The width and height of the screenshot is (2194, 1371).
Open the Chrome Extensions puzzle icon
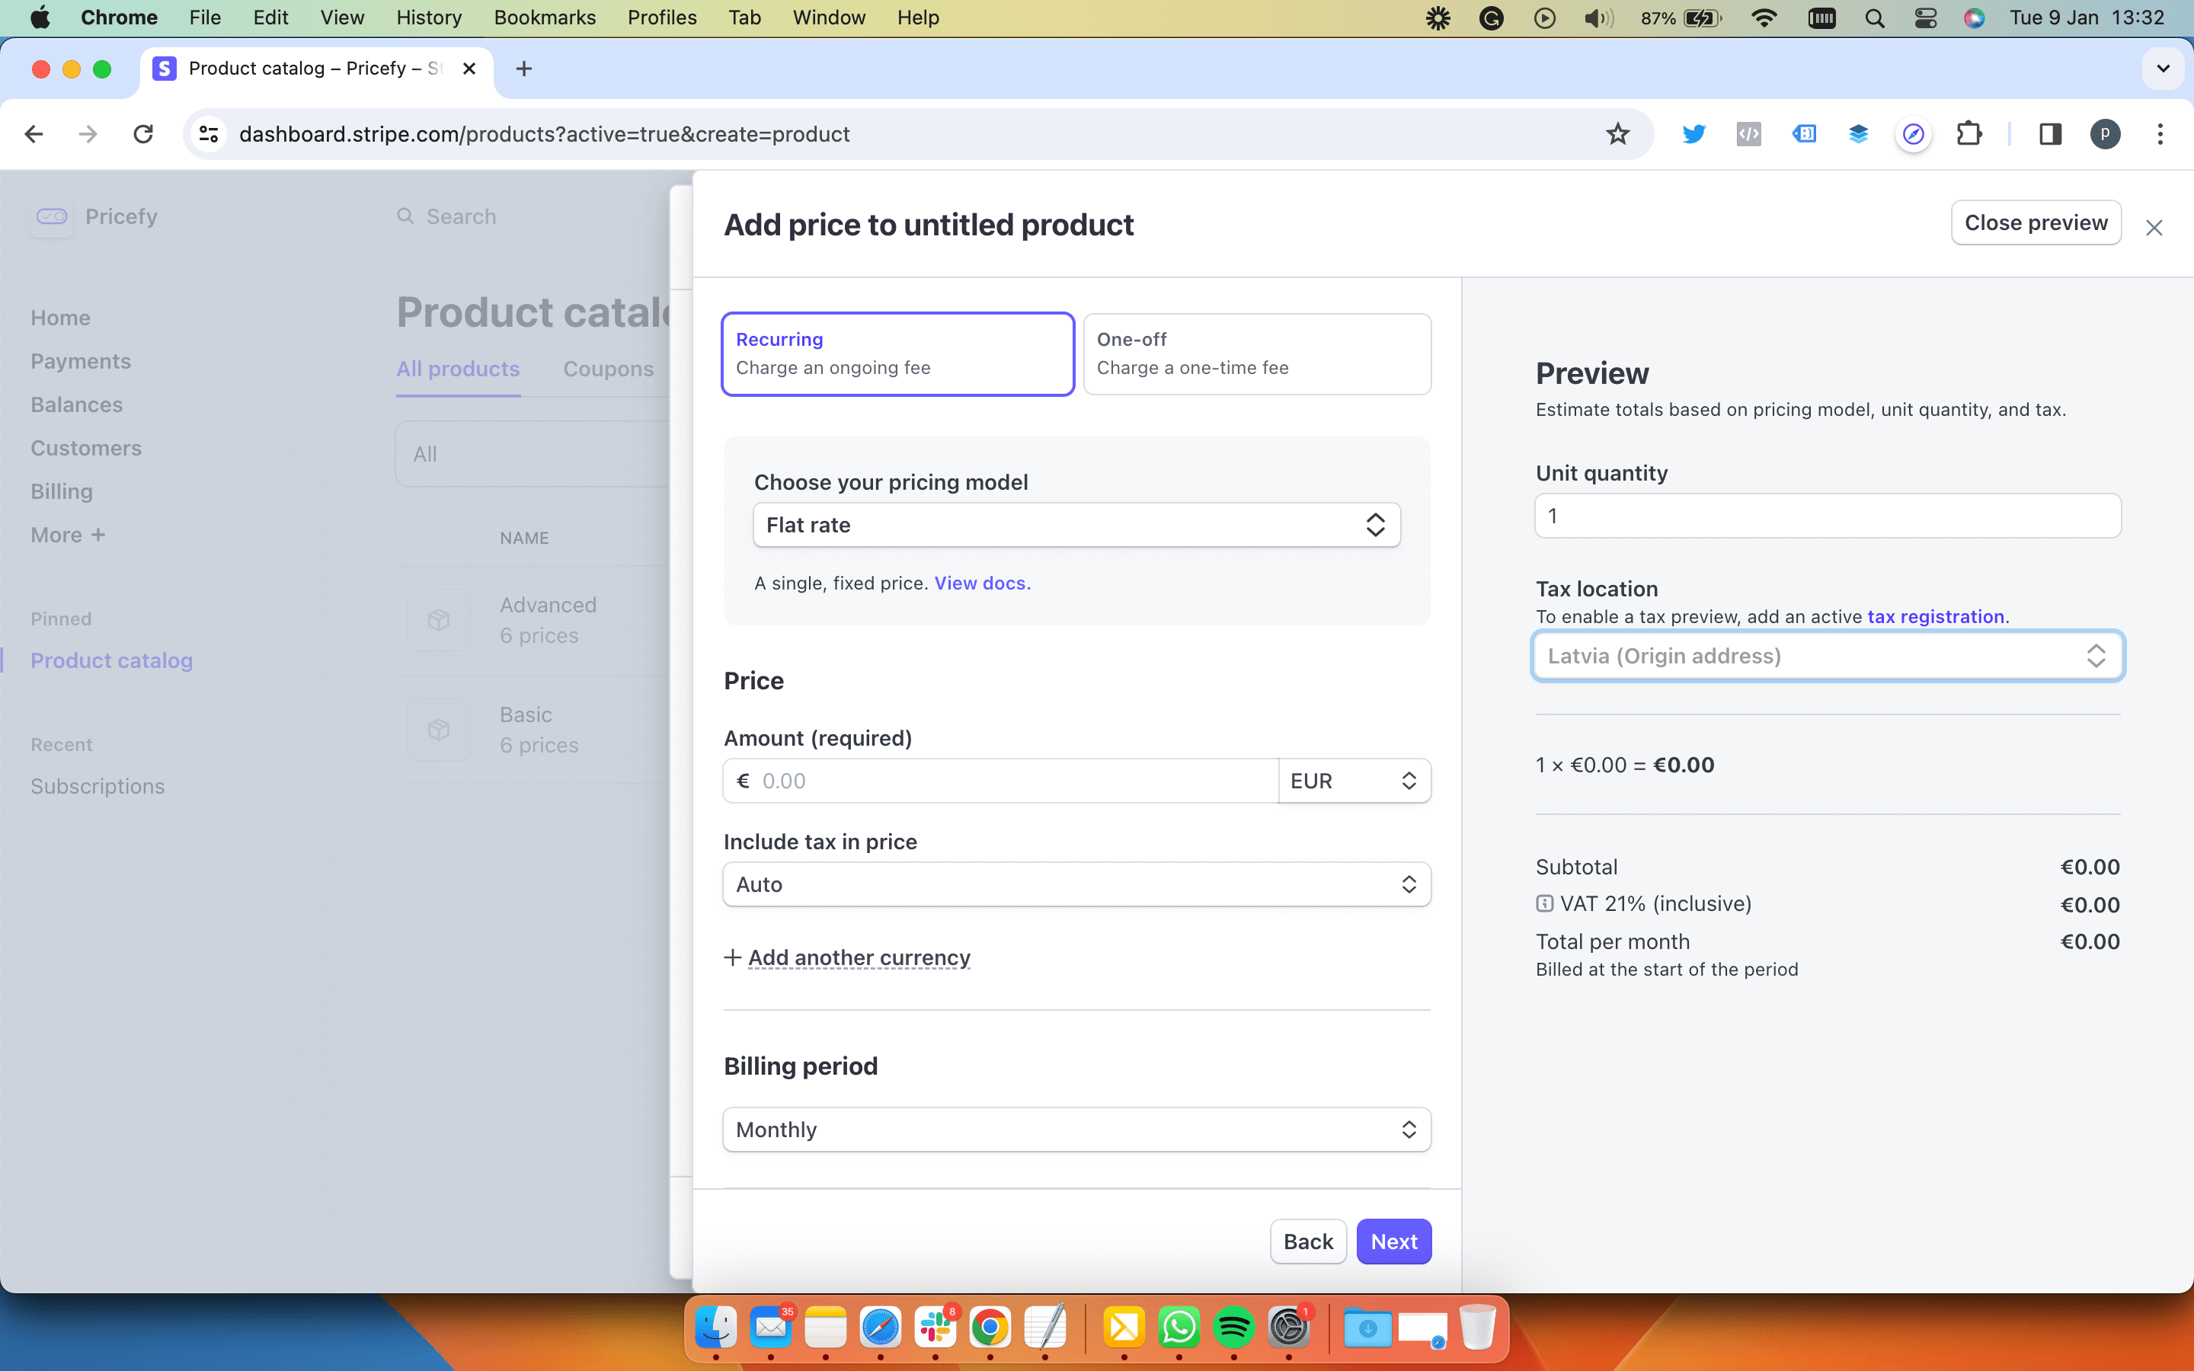tap(1969, 133)
